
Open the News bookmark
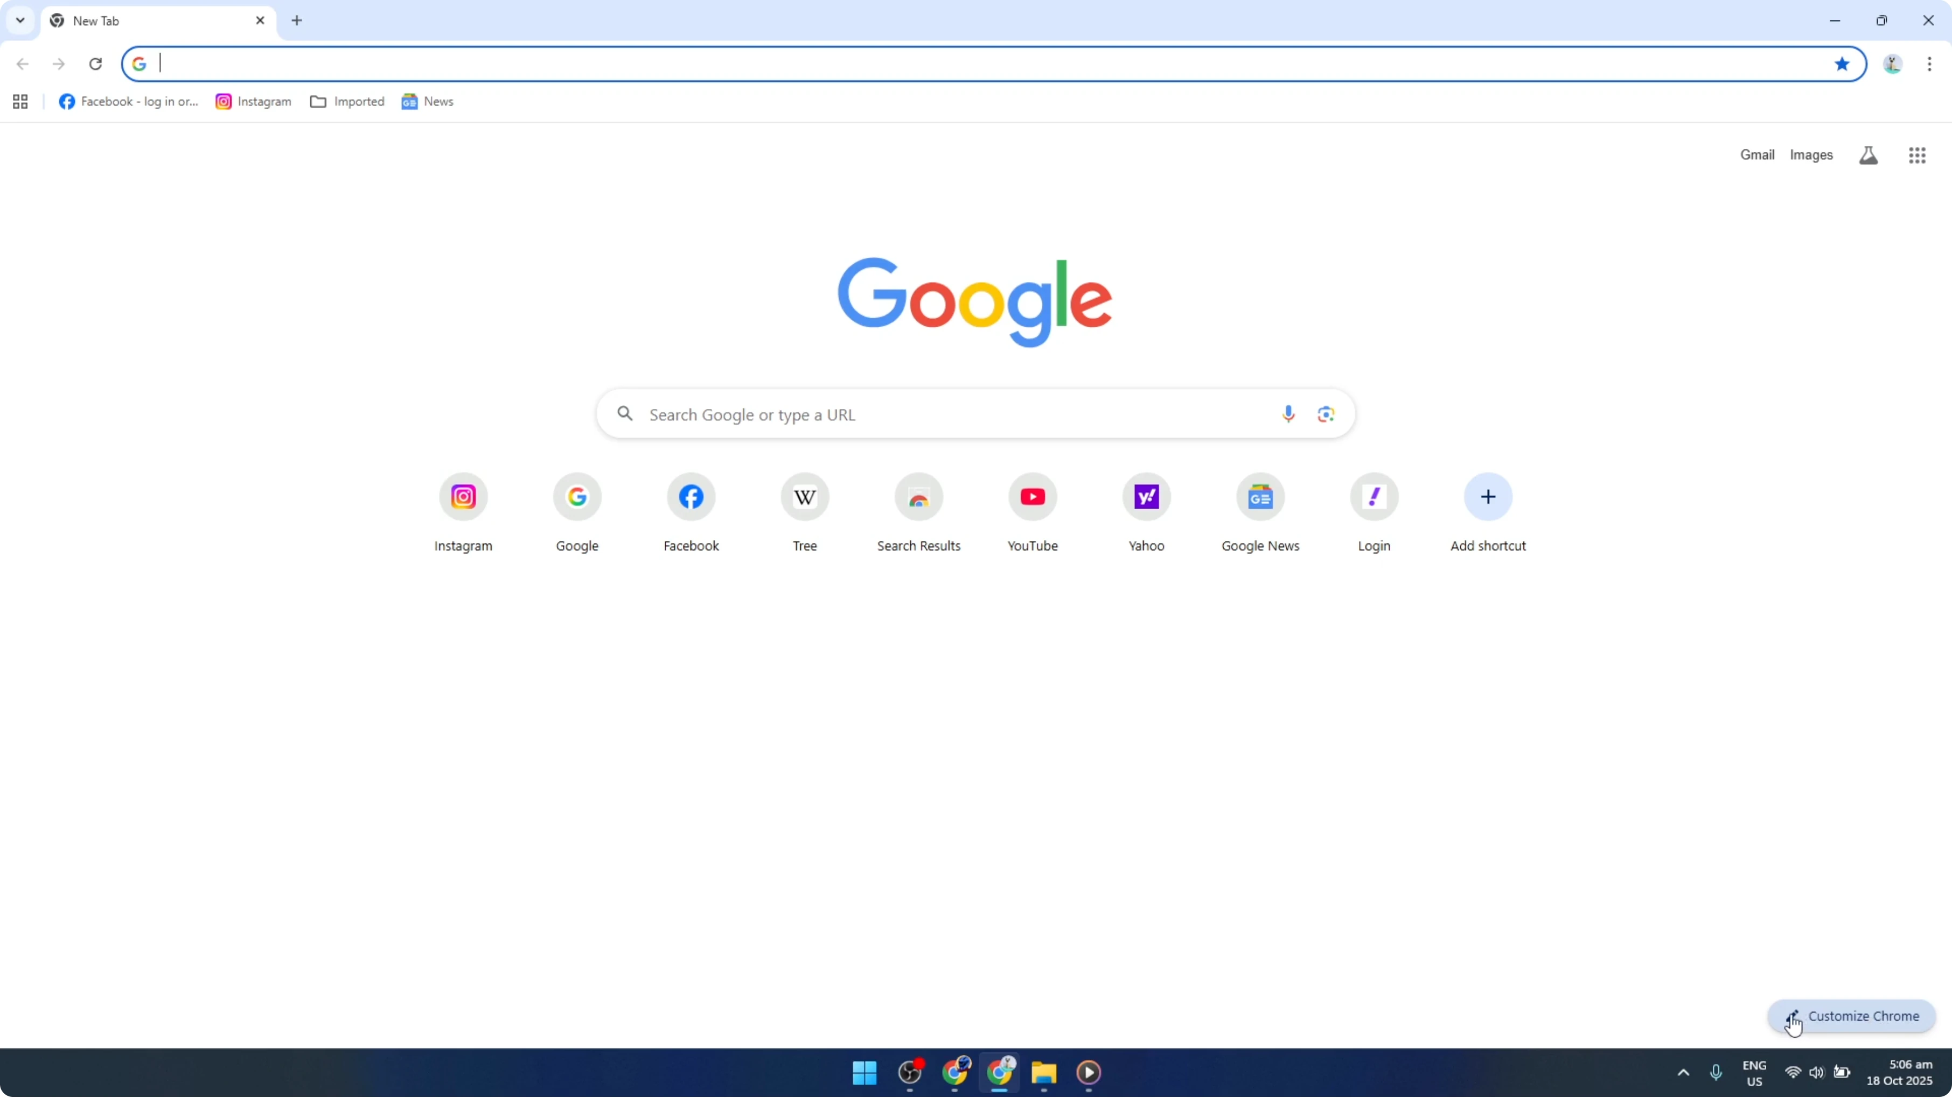pos(427,102)
